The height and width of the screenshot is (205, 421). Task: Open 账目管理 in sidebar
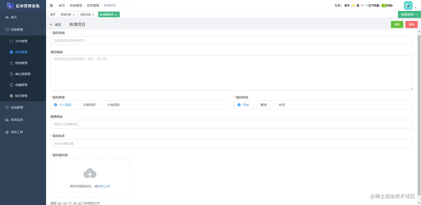tap(23, 96)
